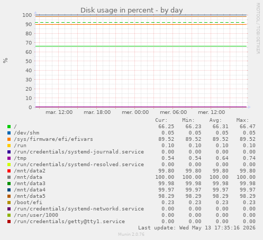Screen dimensions: 263x240
Task: Click the '100' y-axis label
Action: click(x=27, y=15)
